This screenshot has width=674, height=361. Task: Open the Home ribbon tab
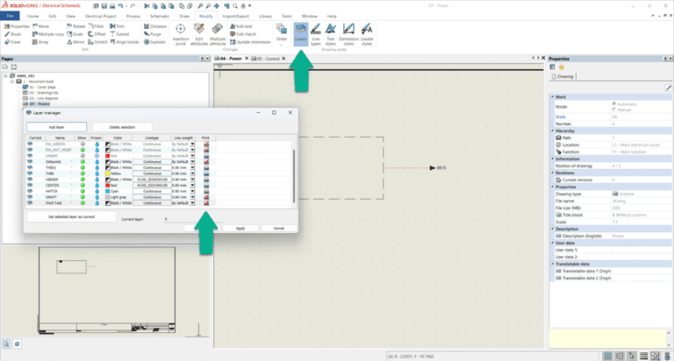pos(33,17)
